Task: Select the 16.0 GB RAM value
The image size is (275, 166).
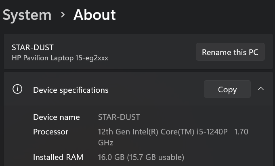Action: (x=111, y=157)
